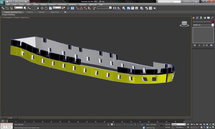Open reference coordinate system 'View' dropdown
The image size is (215, 129).
57,8
